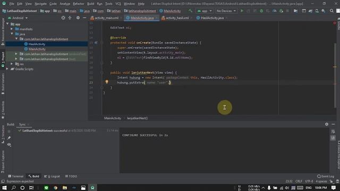Hide the Project tool window
The width and height of the screenshot is (340, 191).
(x=84, y=18)
